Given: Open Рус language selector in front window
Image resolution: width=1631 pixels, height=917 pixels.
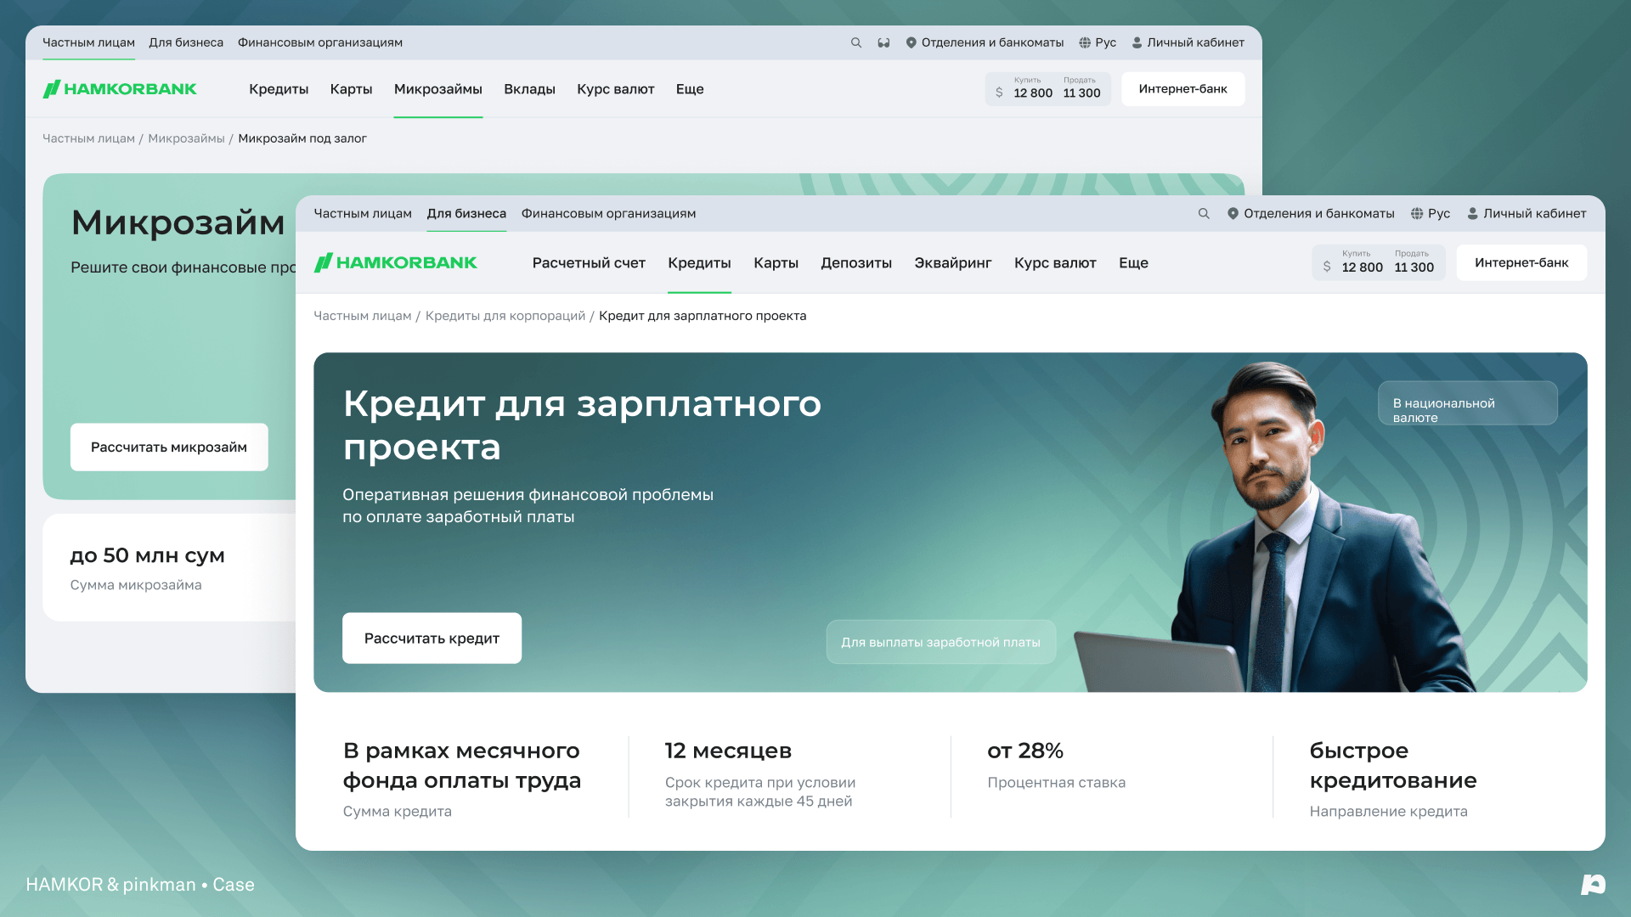Looking at the screenshot, I should click(1431, 214).
